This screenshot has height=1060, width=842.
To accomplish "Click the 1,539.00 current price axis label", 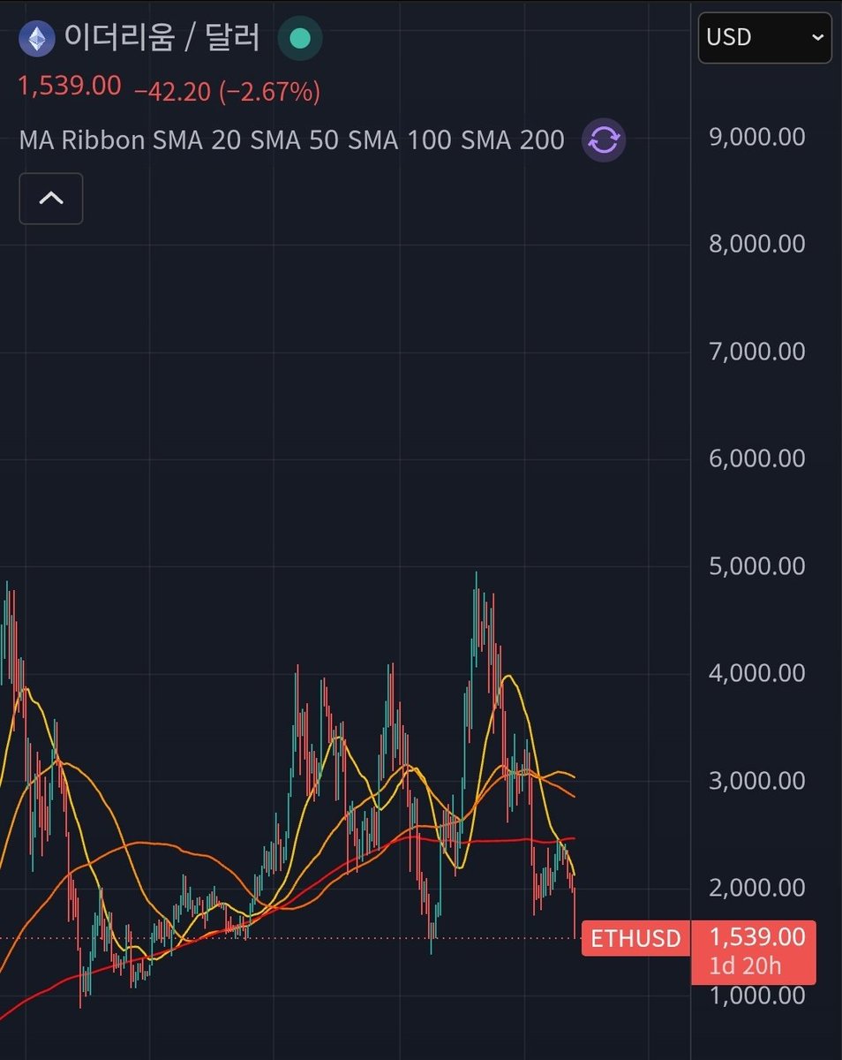I will point(758,937).
